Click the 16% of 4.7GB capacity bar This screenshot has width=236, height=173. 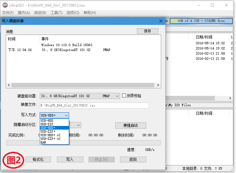click(x=201, y=21)
